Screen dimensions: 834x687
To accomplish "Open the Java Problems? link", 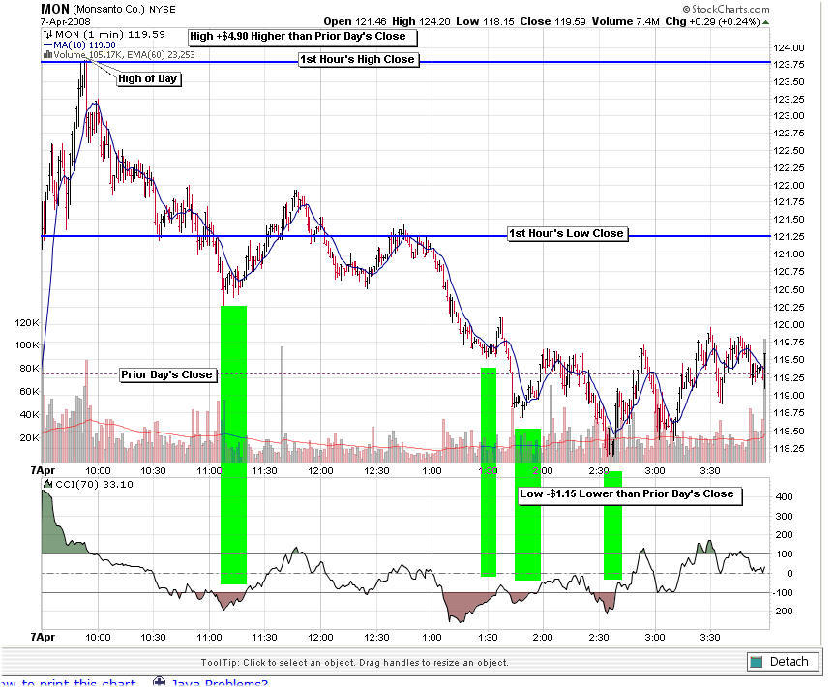I will pyautogui.click(x=219, y=683).
